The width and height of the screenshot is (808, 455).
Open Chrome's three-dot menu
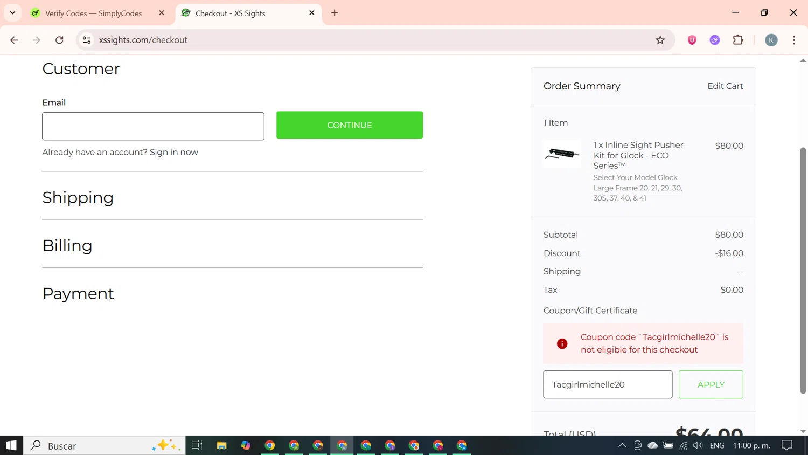(794, 40)
